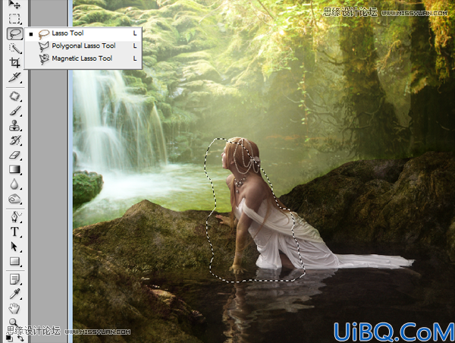Select the Horizontal Type tool

(14, 231)
